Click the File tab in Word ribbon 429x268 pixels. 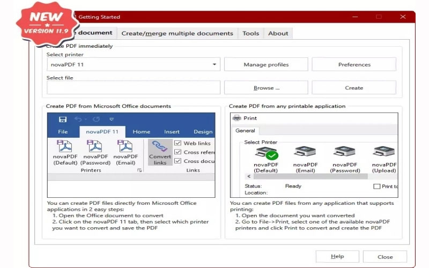coord(63,131)
